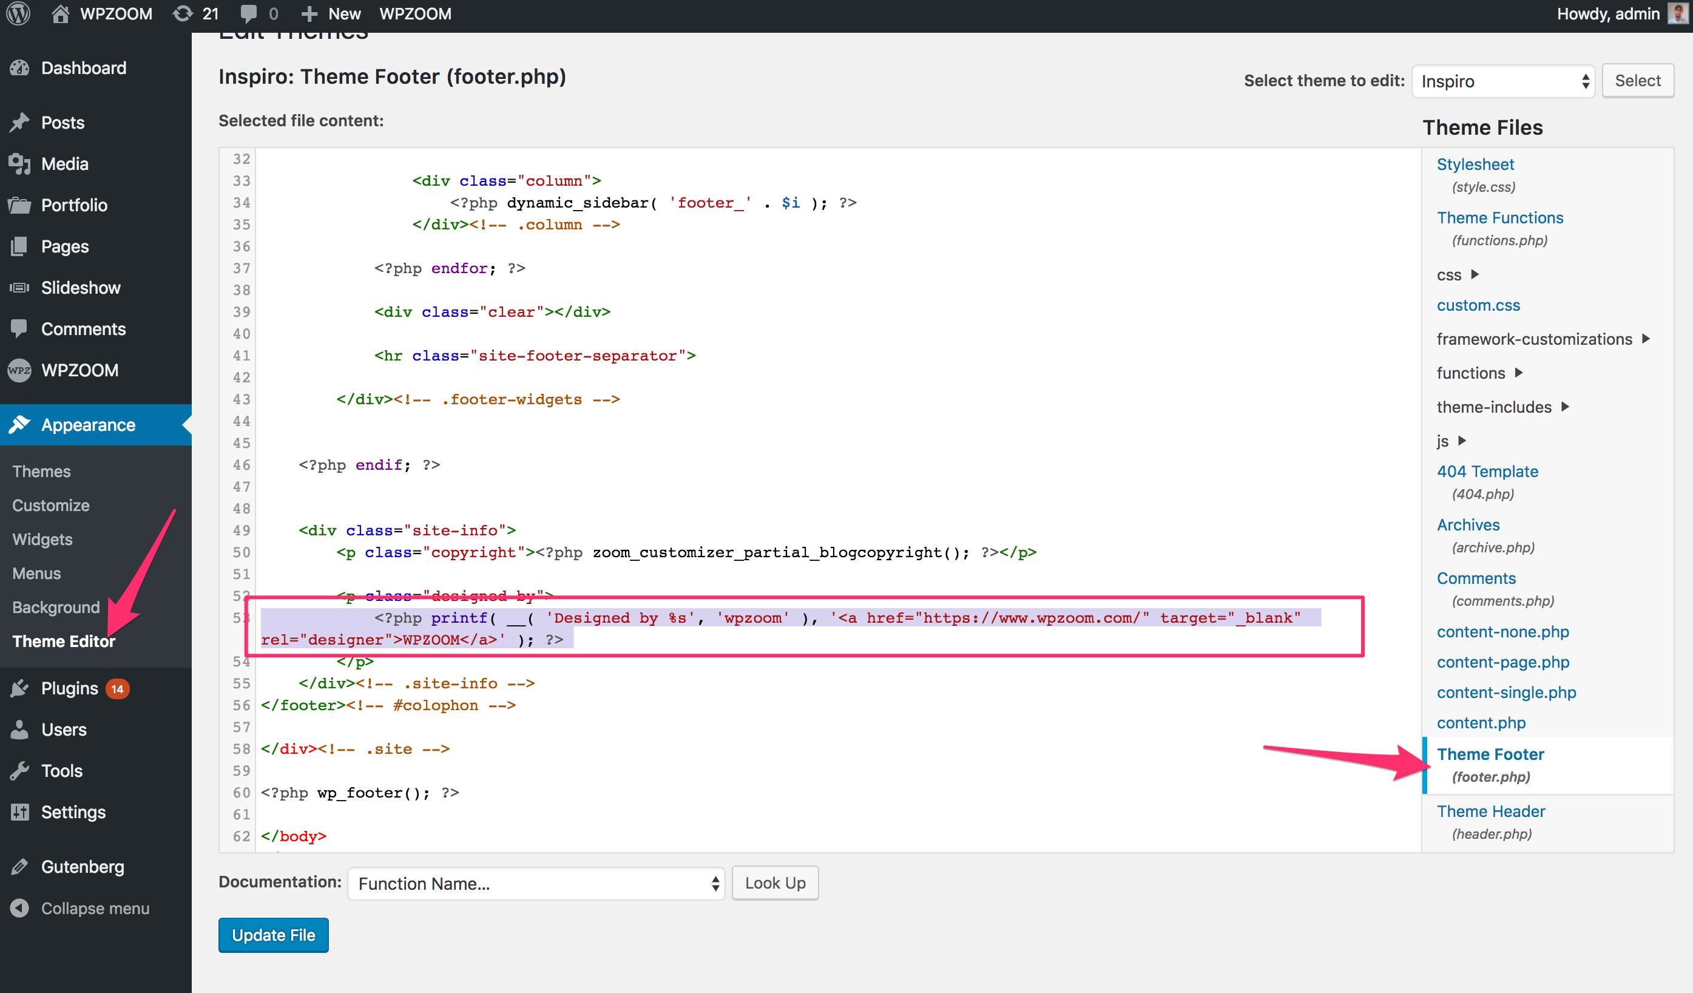1693x993 pixels.
Task: Click the Portfolio folder icon in sidebar
Action: pyautogui.click(x=19, y=205)
